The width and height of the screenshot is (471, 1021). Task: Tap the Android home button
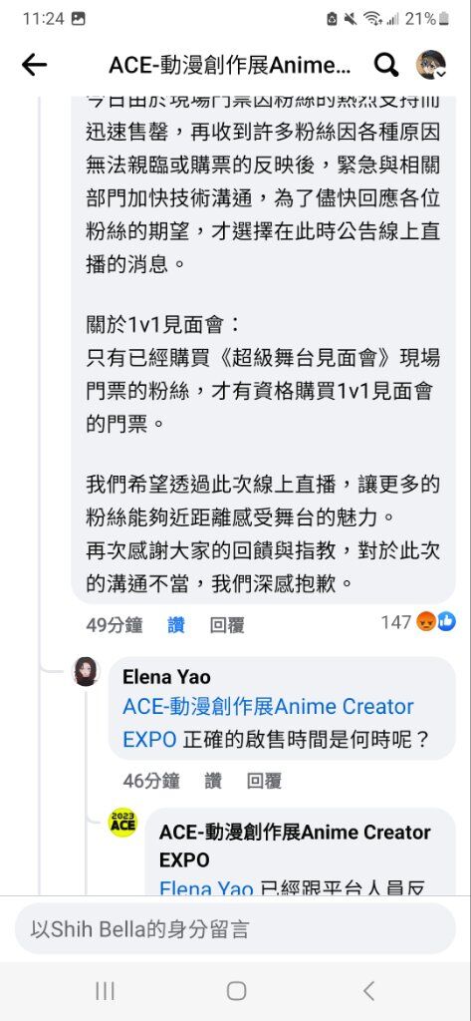pos(236,991)
